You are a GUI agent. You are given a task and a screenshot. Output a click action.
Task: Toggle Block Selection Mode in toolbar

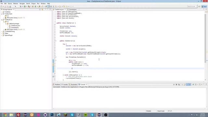(x=51, y=6)
